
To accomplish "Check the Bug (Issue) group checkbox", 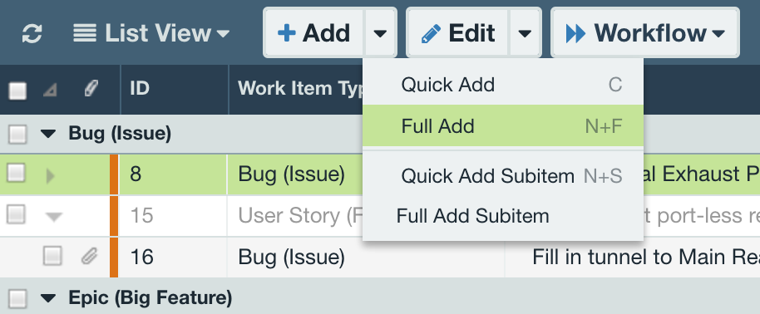I will click(17, 134).
